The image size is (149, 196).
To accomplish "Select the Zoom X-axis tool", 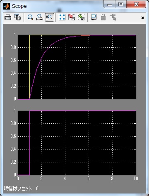I will tap(40, 17).
